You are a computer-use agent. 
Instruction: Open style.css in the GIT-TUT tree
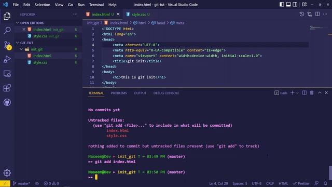pos(48,62)
